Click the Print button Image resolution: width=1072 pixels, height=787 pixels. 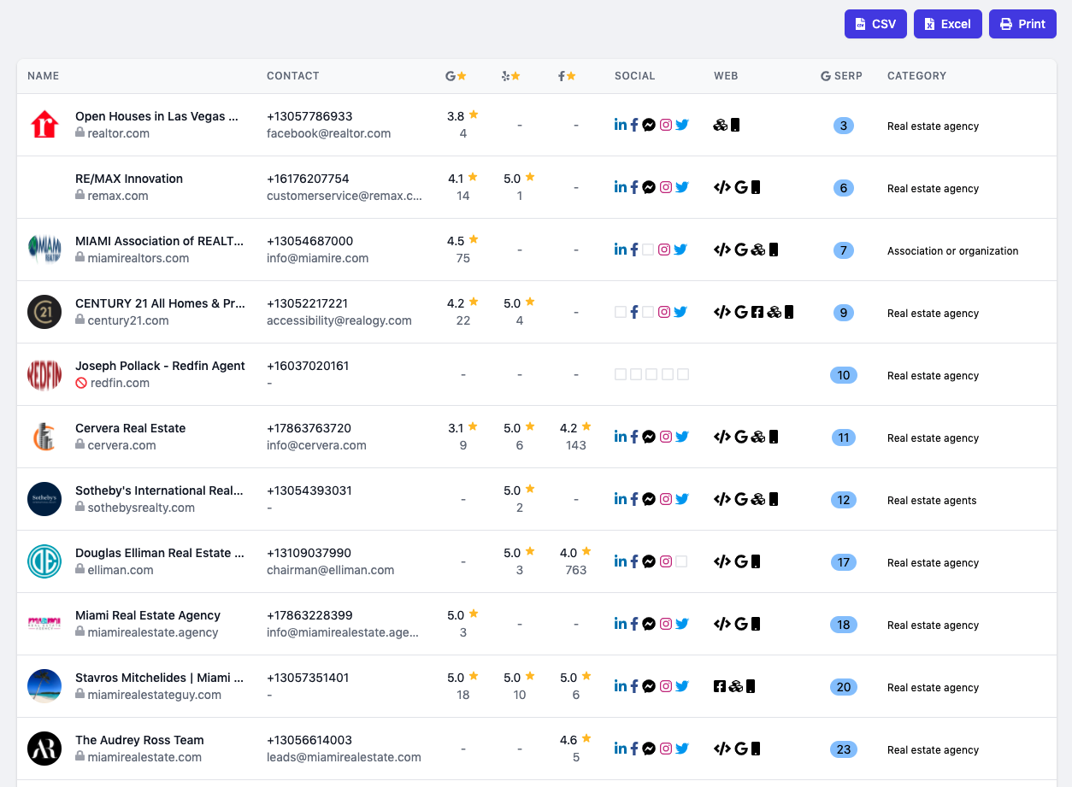pos(1022,24)
